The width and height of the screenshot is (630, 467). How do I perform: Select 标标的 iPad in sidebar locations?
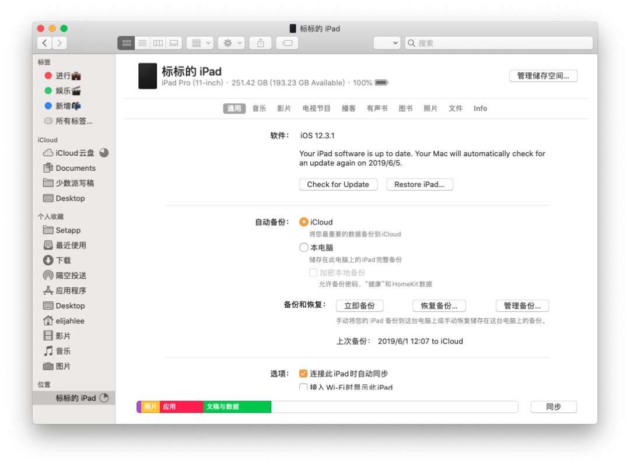click(74, 398)
